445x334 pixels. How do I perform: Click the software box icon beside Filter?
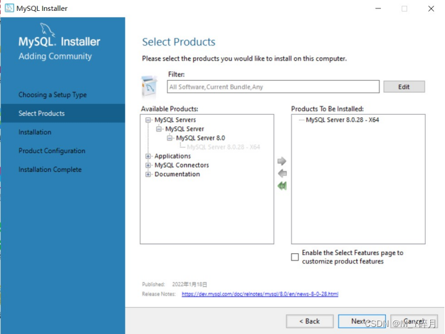pos(149,86)
